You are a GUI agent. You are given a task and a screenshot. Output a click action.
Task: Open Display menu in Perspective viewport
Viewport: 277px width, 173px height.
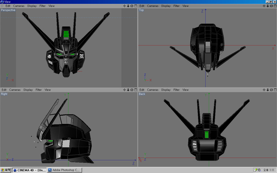tap(32, 6)
